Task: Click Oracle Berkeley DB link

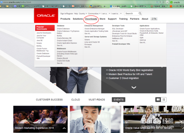Action: [x=64, y=38]
